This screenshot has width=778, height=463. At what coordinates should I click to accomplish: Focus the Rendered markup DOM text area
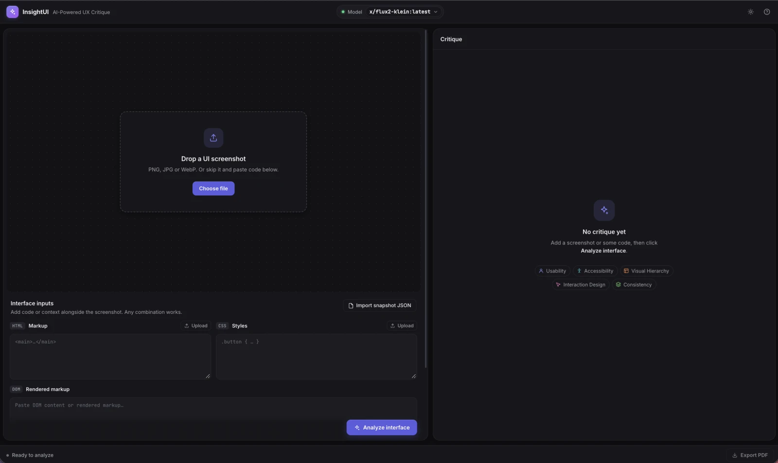[213, 409]
